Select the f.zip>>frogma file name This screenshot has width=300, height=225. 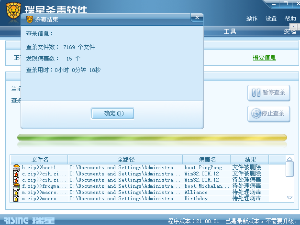click(x=44, y=186)
